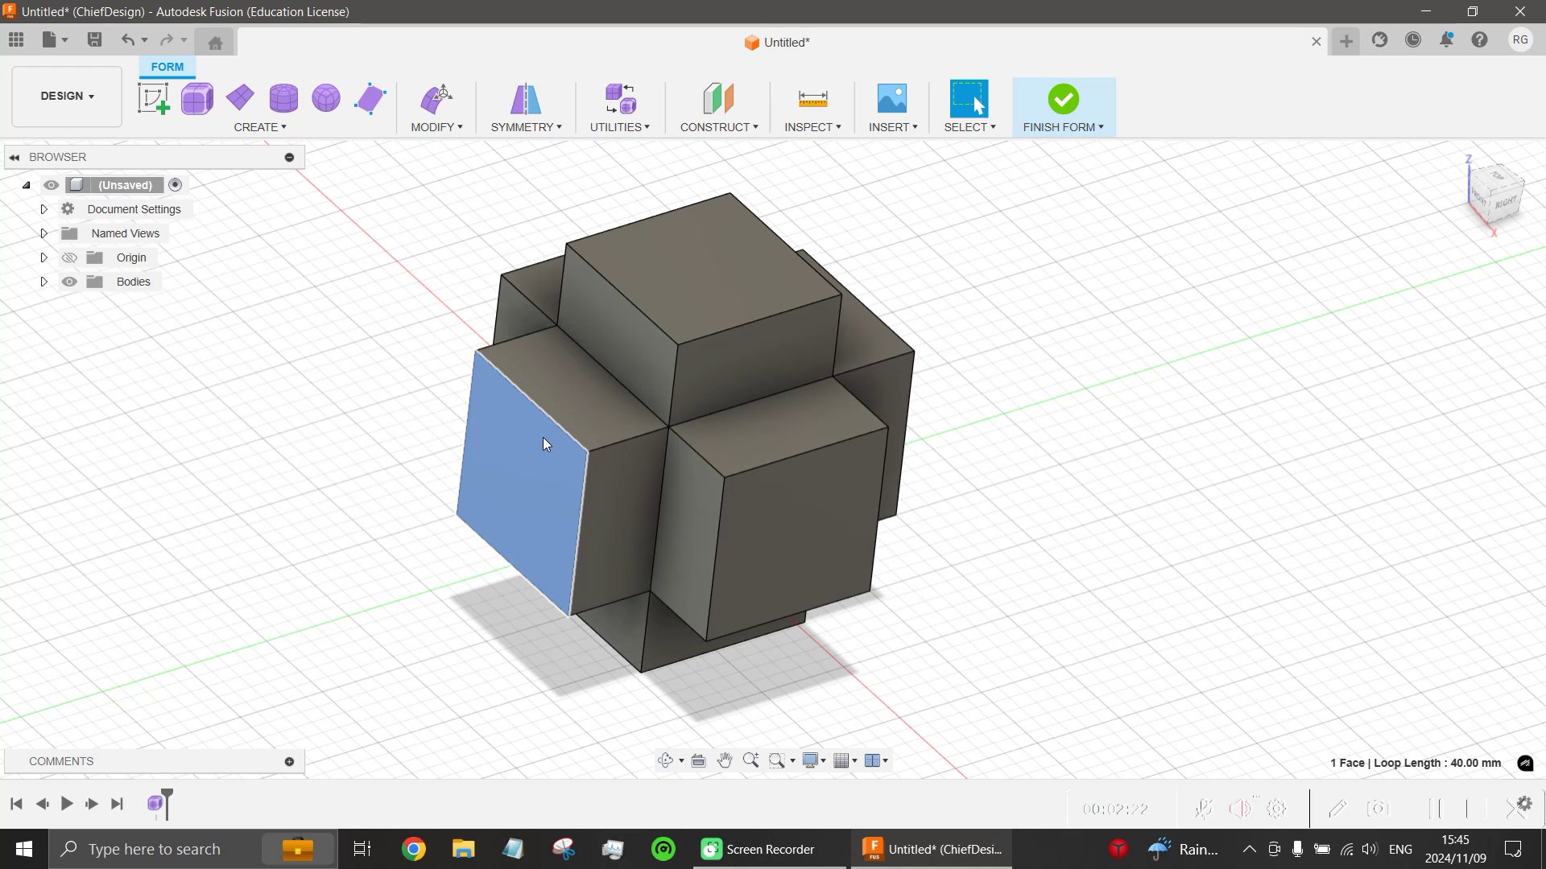This screenshot has height=869, width=1546.
Task: Open the MODIFY menu
Action: (x=436, y=127)
